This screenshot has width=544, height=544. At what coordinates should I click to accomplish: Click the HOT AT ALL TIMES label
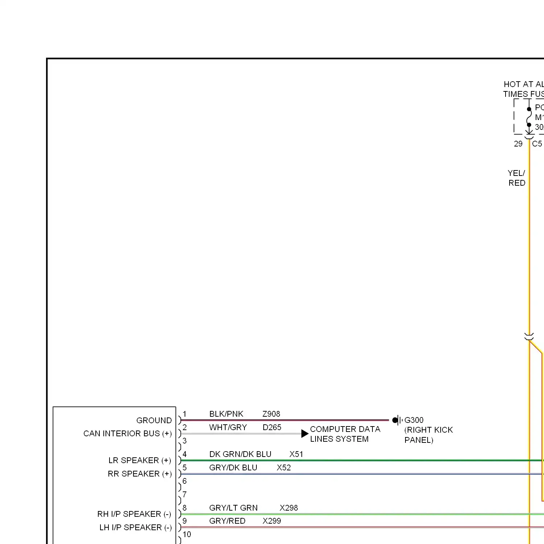pos(523,89)
